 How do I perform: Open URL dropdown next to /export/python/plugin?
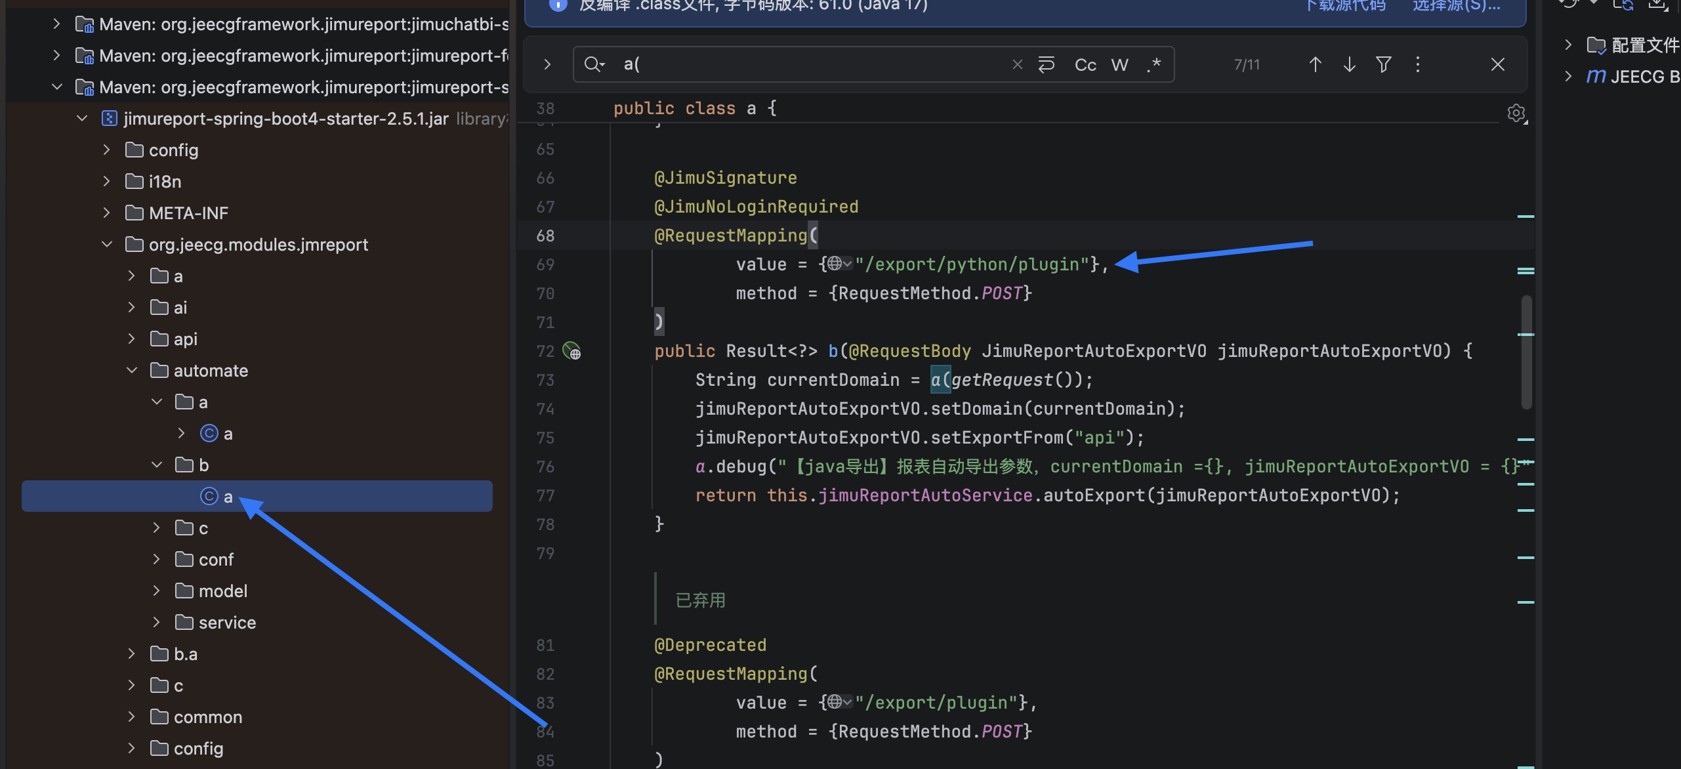coord(839,264)
